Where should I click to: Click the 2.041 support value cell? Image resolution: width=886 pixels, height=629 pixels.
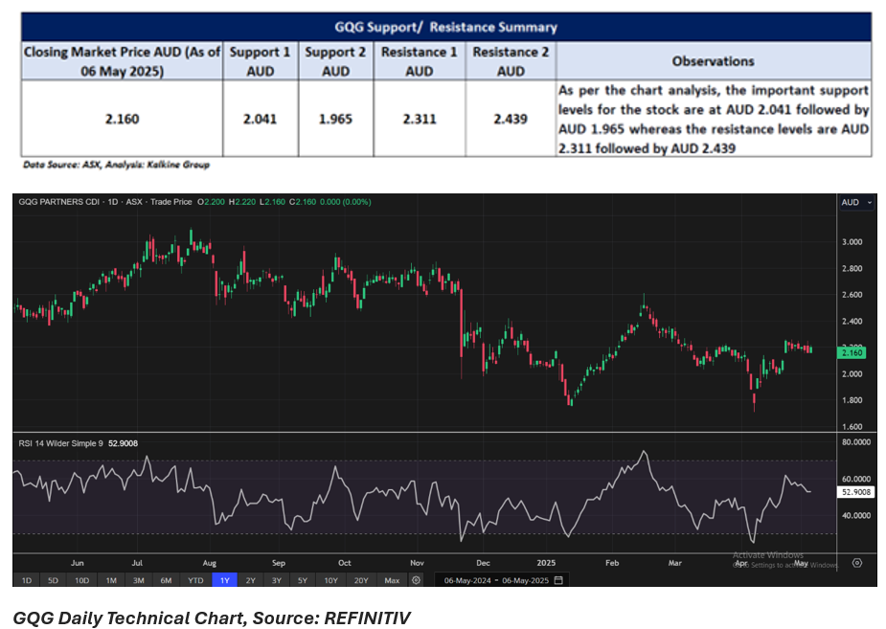click(260, 119)
